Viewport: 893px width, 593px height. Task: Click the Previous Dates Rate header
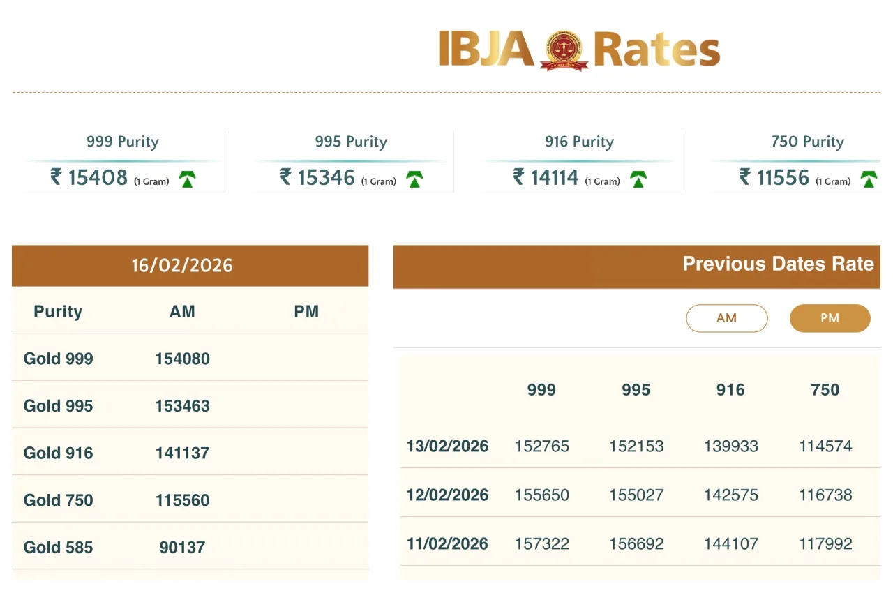pyautogui.click(x=777, y=264)
